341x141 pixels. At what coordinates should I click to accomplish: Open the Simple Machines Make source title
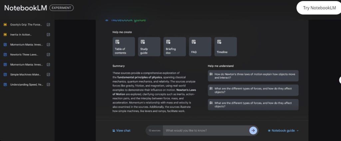(x=25, y=75)
